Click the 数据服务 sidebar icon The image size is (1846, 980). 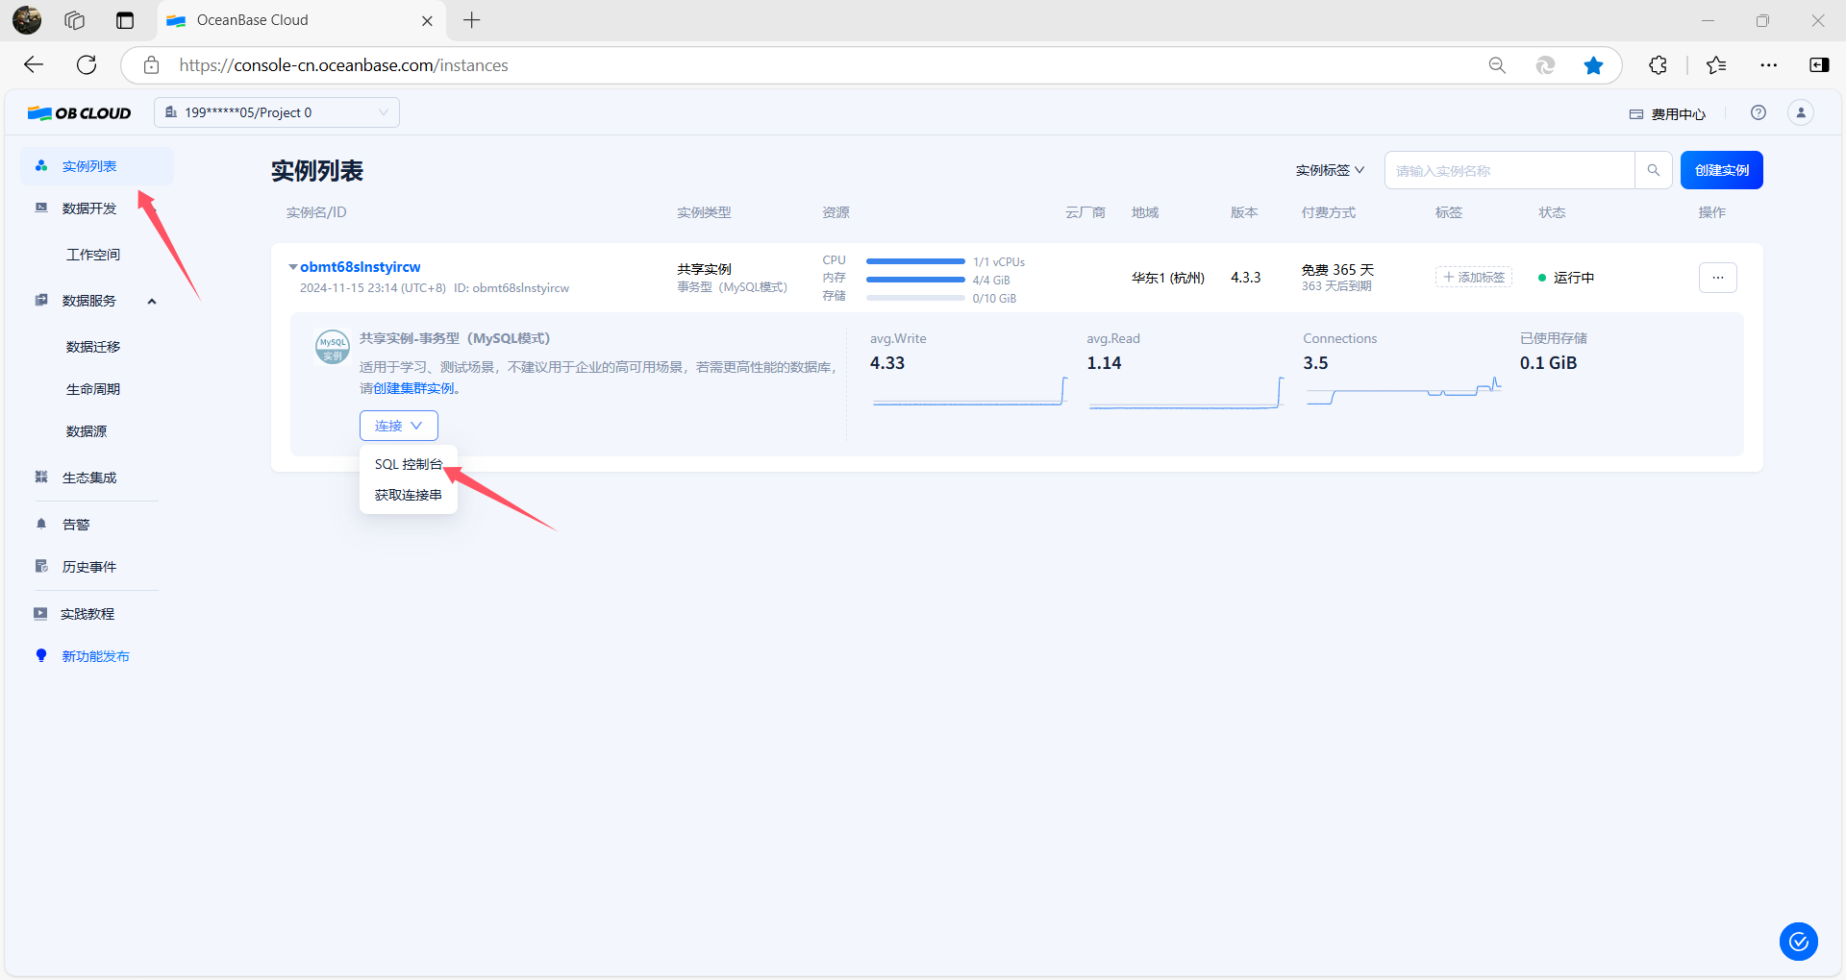(x=41, y=300)
